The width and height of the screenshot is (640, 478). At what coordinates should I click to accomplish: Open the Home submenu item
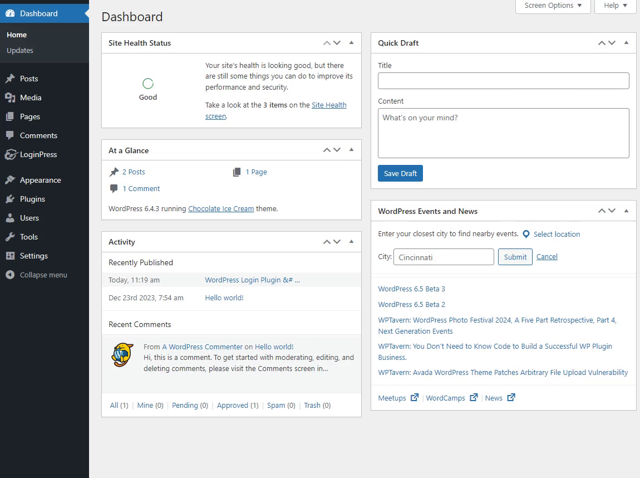click(x=17, y=35)
